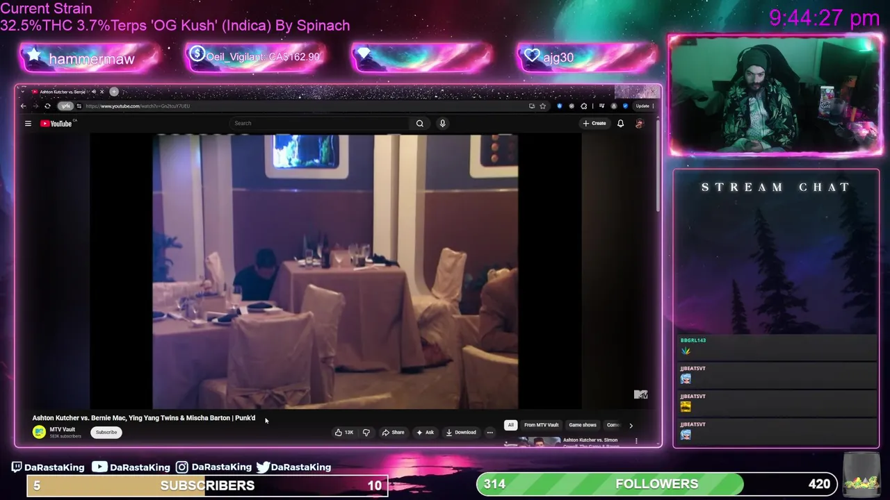Click the Ask button
Screen dimensions: 890x500
pos(425,432)
